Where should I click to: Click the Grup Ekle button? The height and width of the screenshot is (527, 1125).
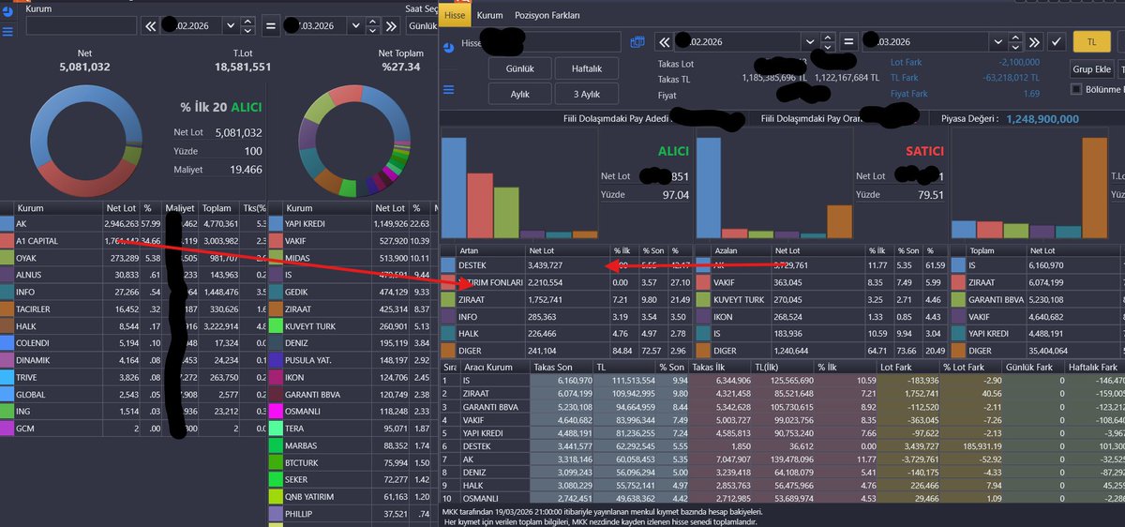[1091, 69]
